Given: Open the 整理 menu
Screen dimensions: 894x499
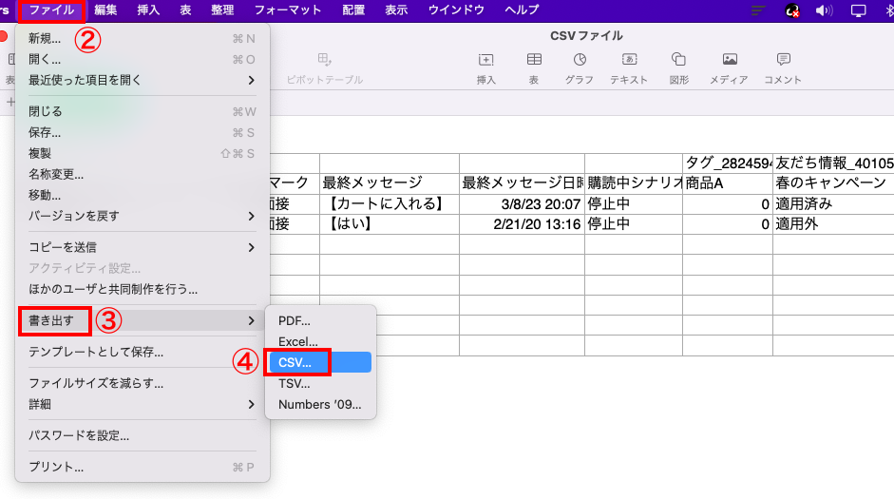Looking at the screenshot, I should point(222,10).
